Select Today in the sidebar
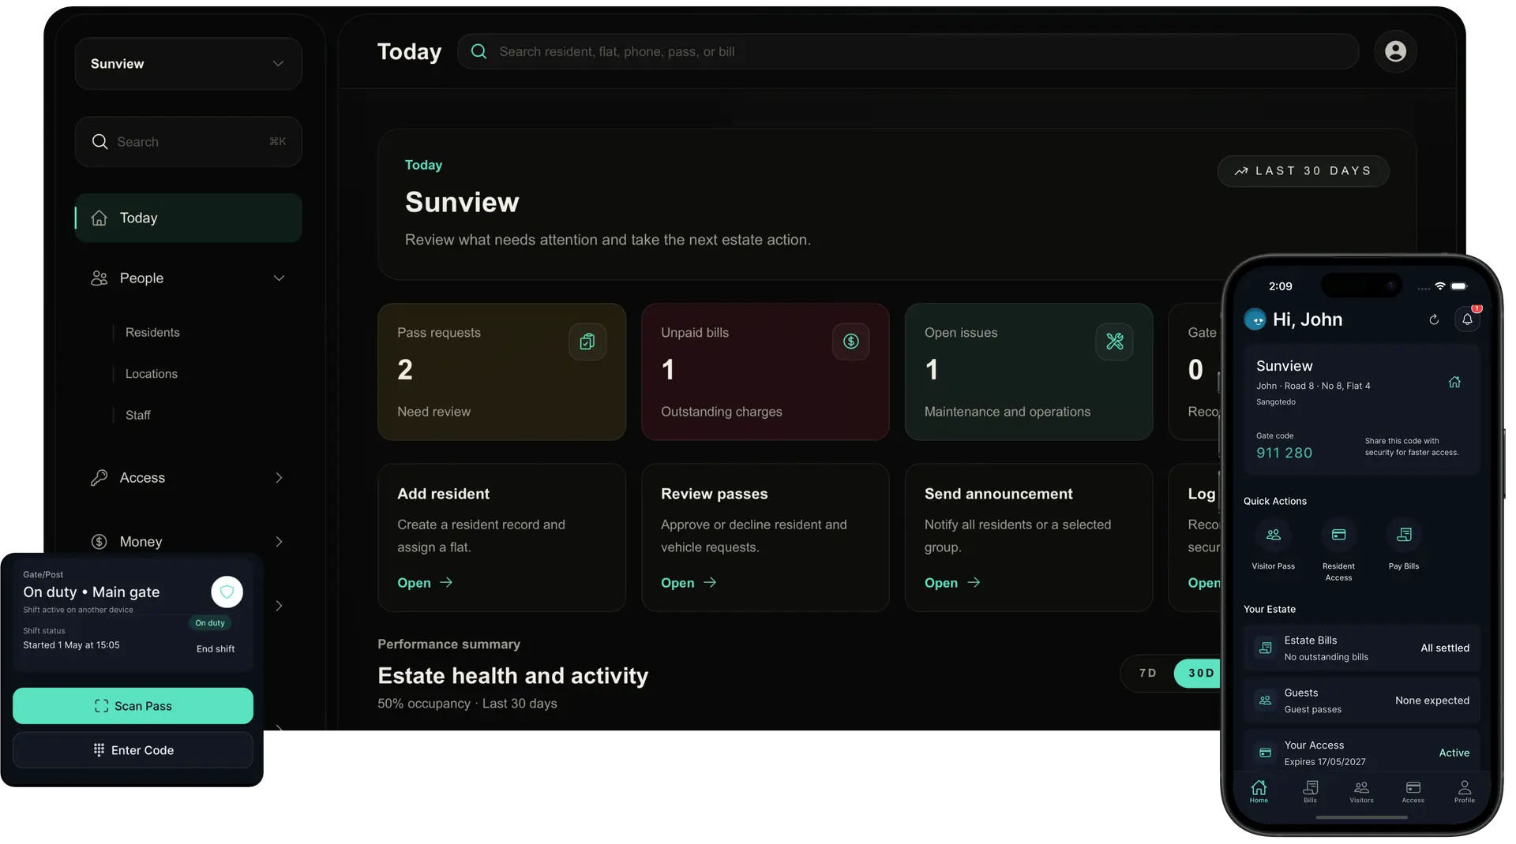1516x844 pixels. 188,218
